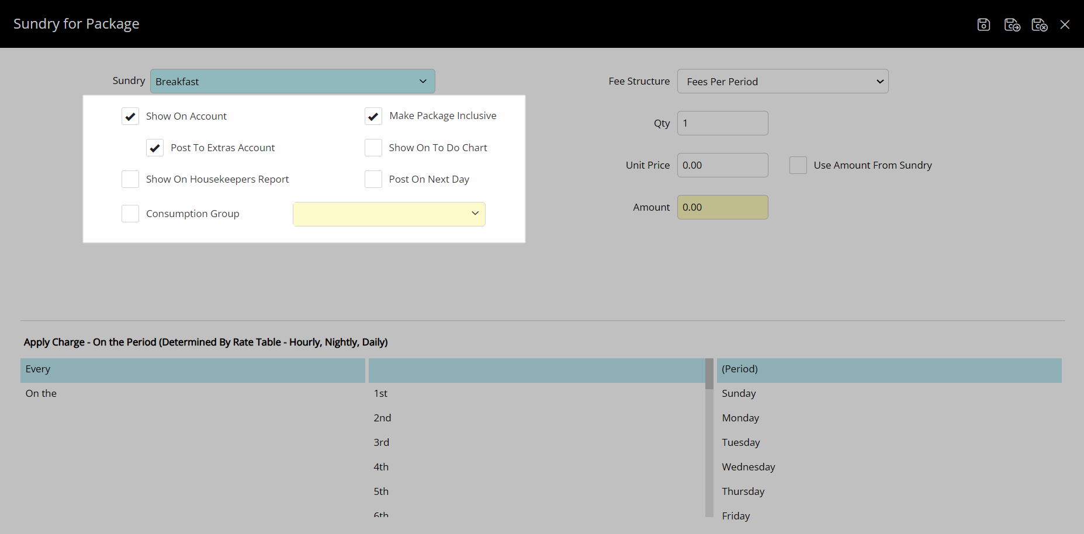Check the Consumption Group checkbox
1084x534 pixels.
tap(130, 214)
